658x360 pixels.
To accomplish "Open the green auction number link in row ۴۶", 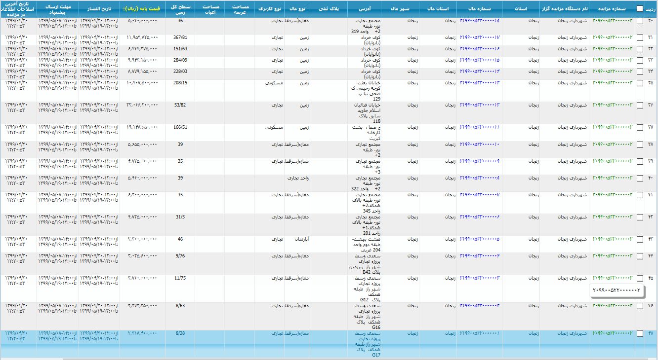I will [x=613, y=306].
